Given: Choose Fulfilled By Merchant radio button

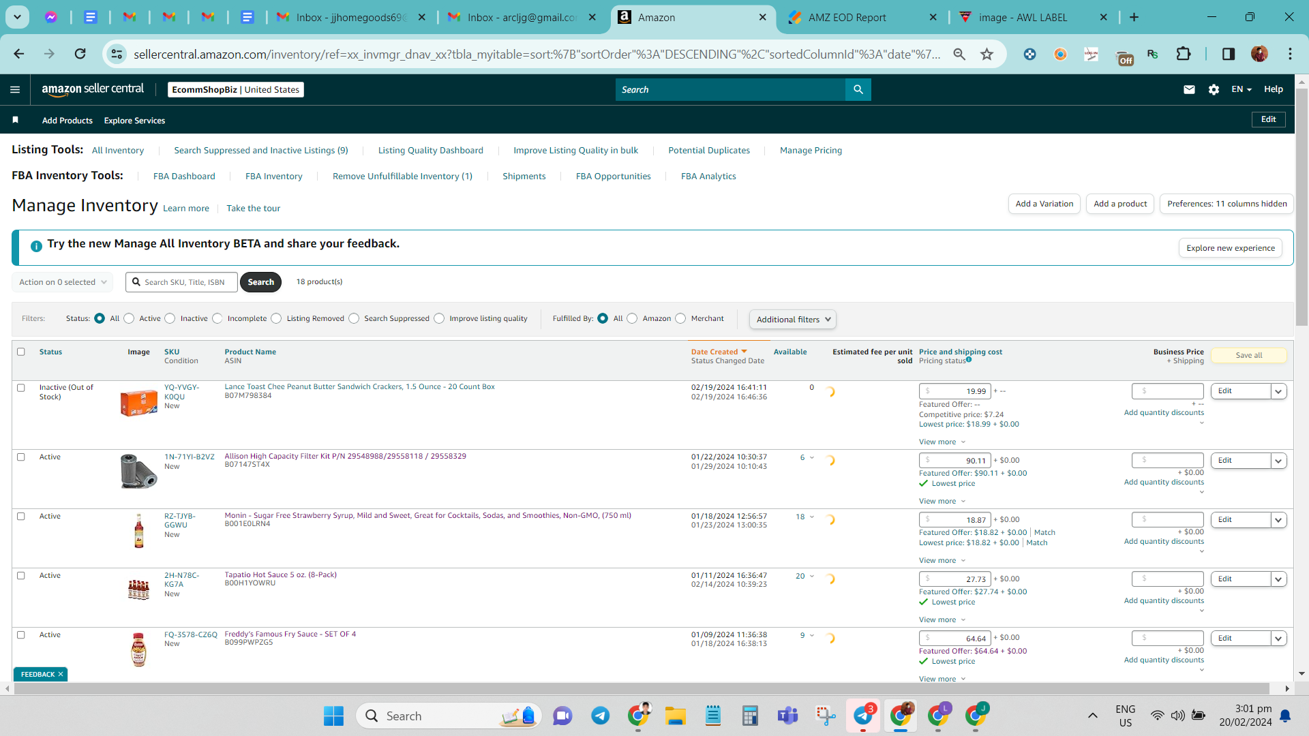Looking at the screenshot, I should (x=680, y=318).
